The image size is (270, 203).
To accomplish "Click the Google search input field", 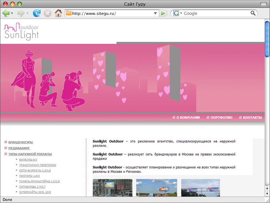I will click(x=216, y=13).
